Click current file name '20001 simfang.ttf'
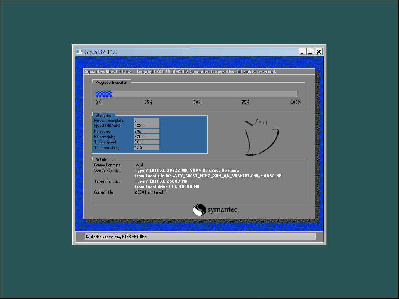Viewport: 399px width, 299px height. 151,192
